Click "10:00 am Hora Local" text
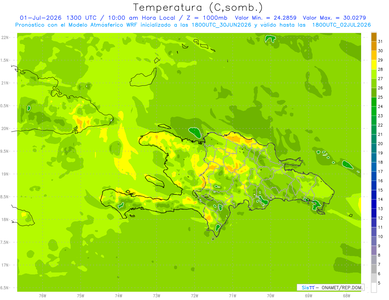Screen dimensions: 389x300 coord(142,18)
